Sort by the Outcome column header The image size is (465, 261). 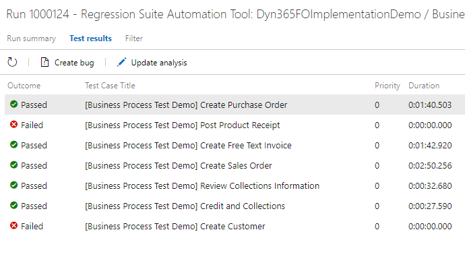point(24,86)
